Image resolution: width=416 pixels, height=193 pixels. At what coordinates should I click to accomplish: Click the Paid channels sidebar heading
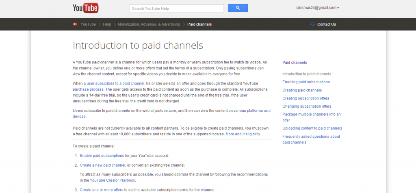point(295,63)
